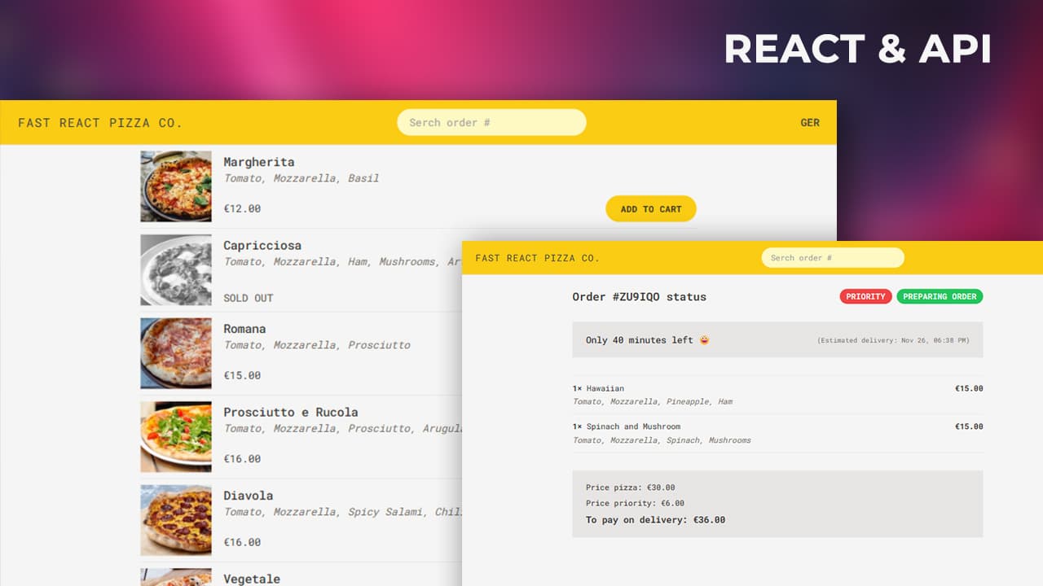Select the "To pay on delivery: €36.00" line

[655, 519]
